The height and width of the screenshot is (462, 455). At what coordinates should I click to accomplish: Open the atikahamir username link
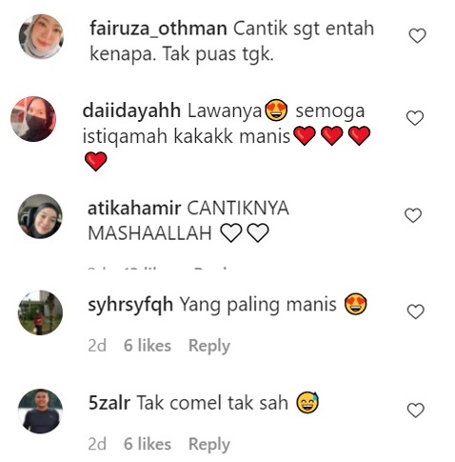[x=134, y=209]
